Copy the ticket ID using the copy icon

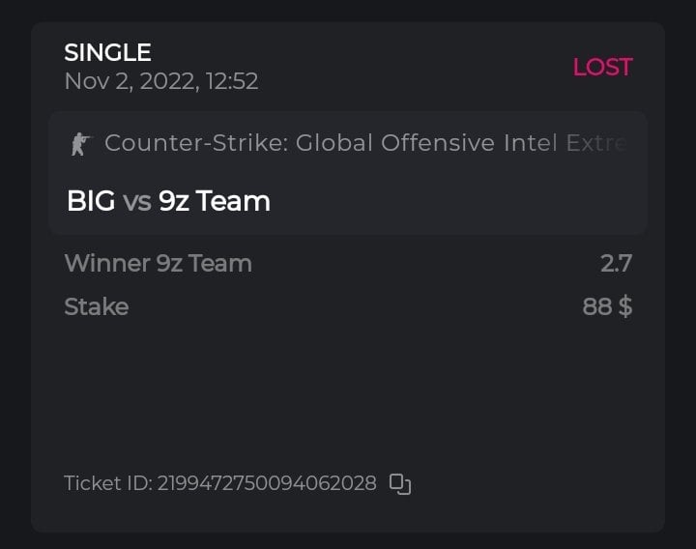[x=400, y=483]
